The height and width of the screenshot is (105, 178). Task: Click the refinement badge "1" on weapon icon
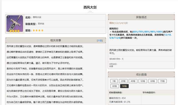tap(8, 17)
